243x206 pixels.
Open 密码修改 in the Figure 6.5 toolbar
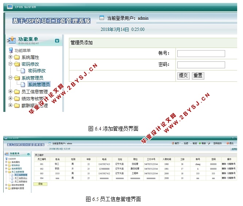217,144
